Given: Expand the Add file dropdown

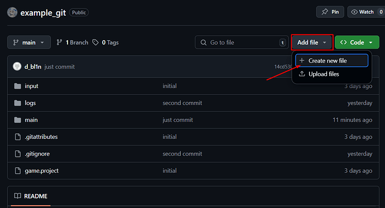Looking at the screenshot, I should [x=312, y=42].
